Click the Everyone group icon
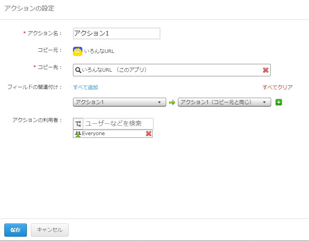The image size is (309, 241). pyautogui.click(x=78, y=134)
